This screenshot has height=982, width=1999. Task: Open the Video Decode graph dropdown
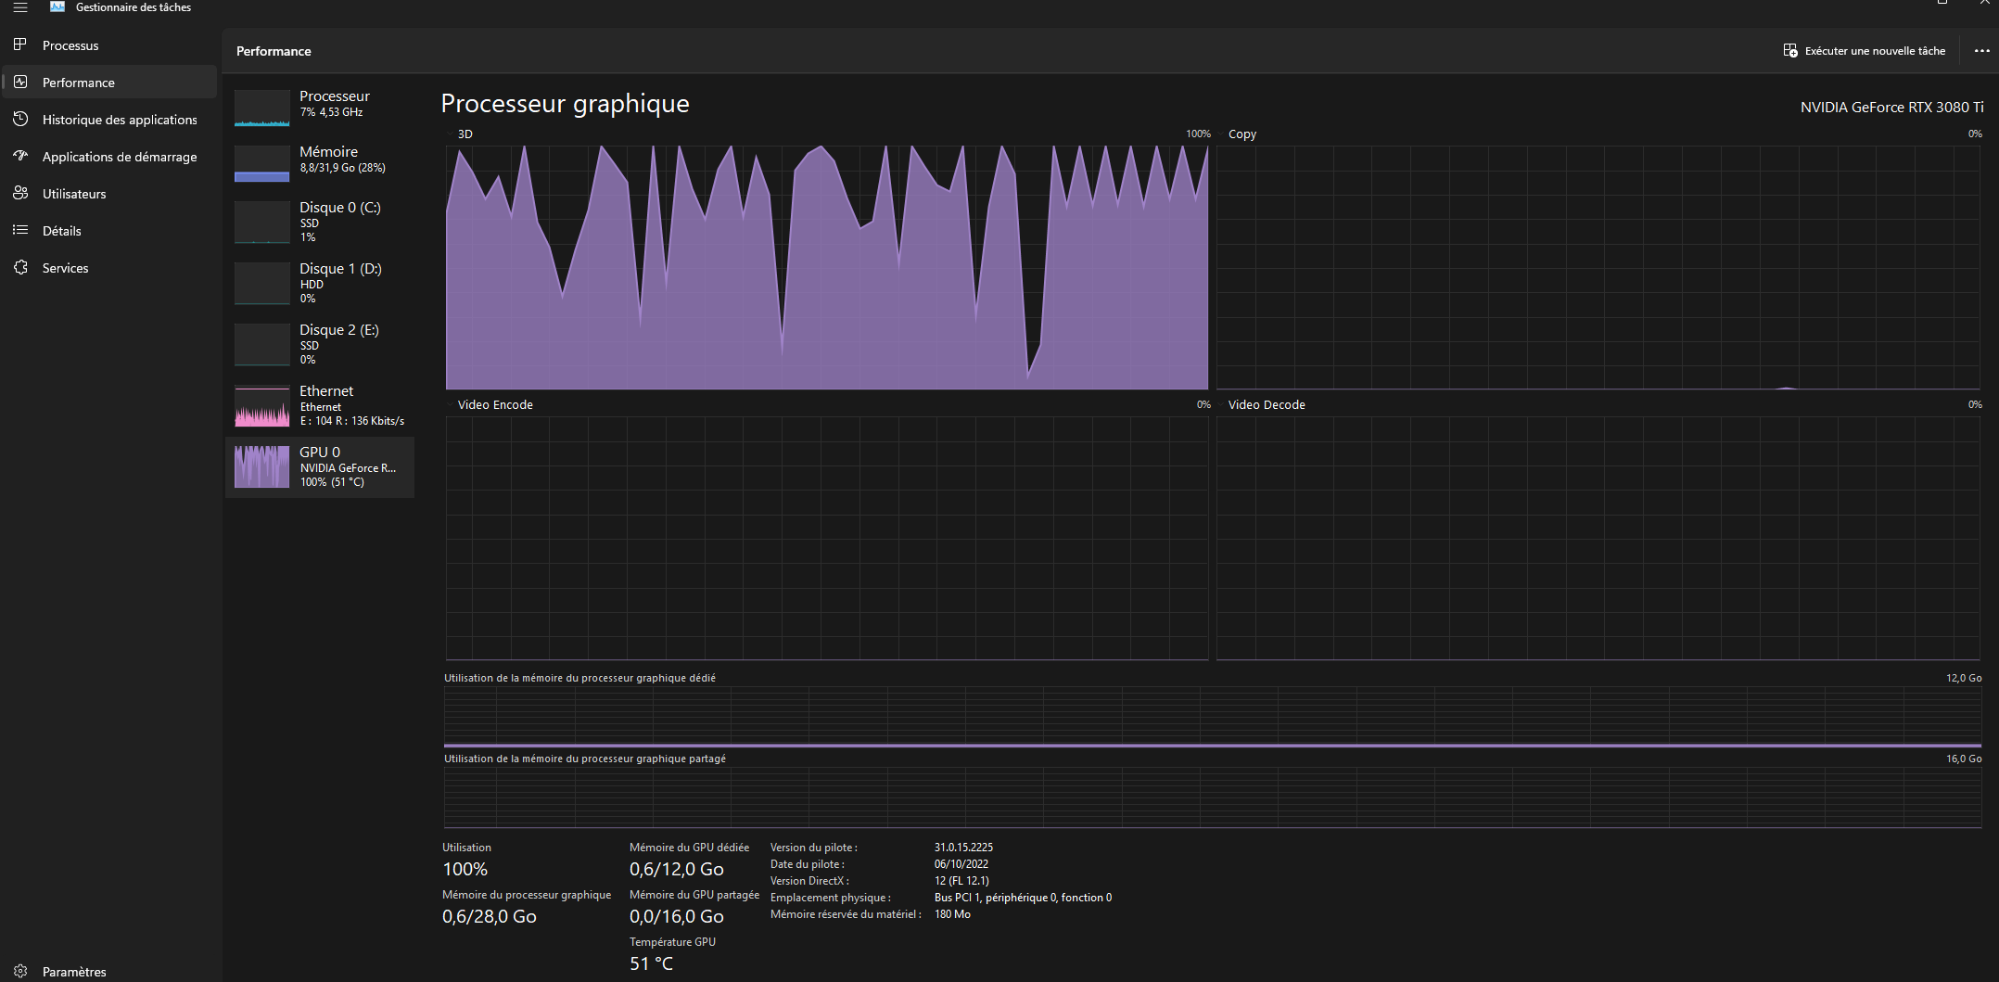click(x=1222, y=405)
